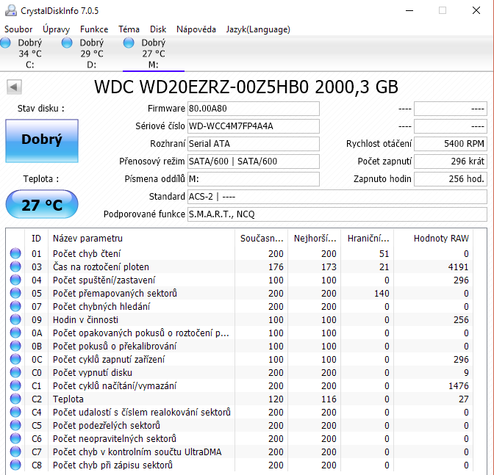494x475 pixels.
Task: Click status orb for attribute 0B překalibrování
Action: click(15, 346)
